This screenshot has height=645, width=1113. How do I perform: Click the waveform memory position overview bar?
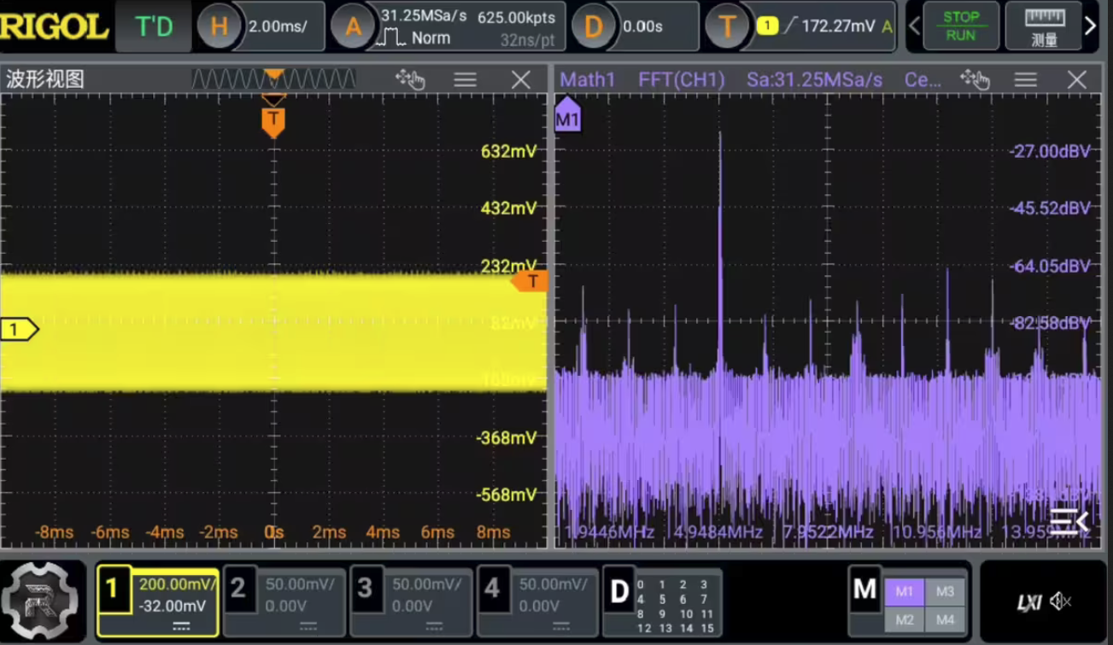(273, 79)
